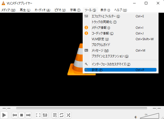The width and height of the screenshot is (164, 119).
Task: Open extended settings from the control bar
Action: [x=45, y=115]
